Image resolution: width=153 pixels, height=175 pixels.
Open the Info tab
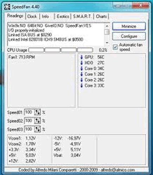45,17
